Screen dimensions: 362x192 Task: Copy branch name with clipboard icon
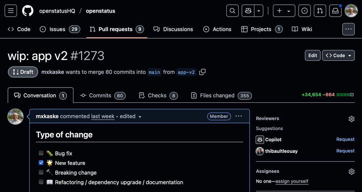pyautogui.click(x=202, y=72)
